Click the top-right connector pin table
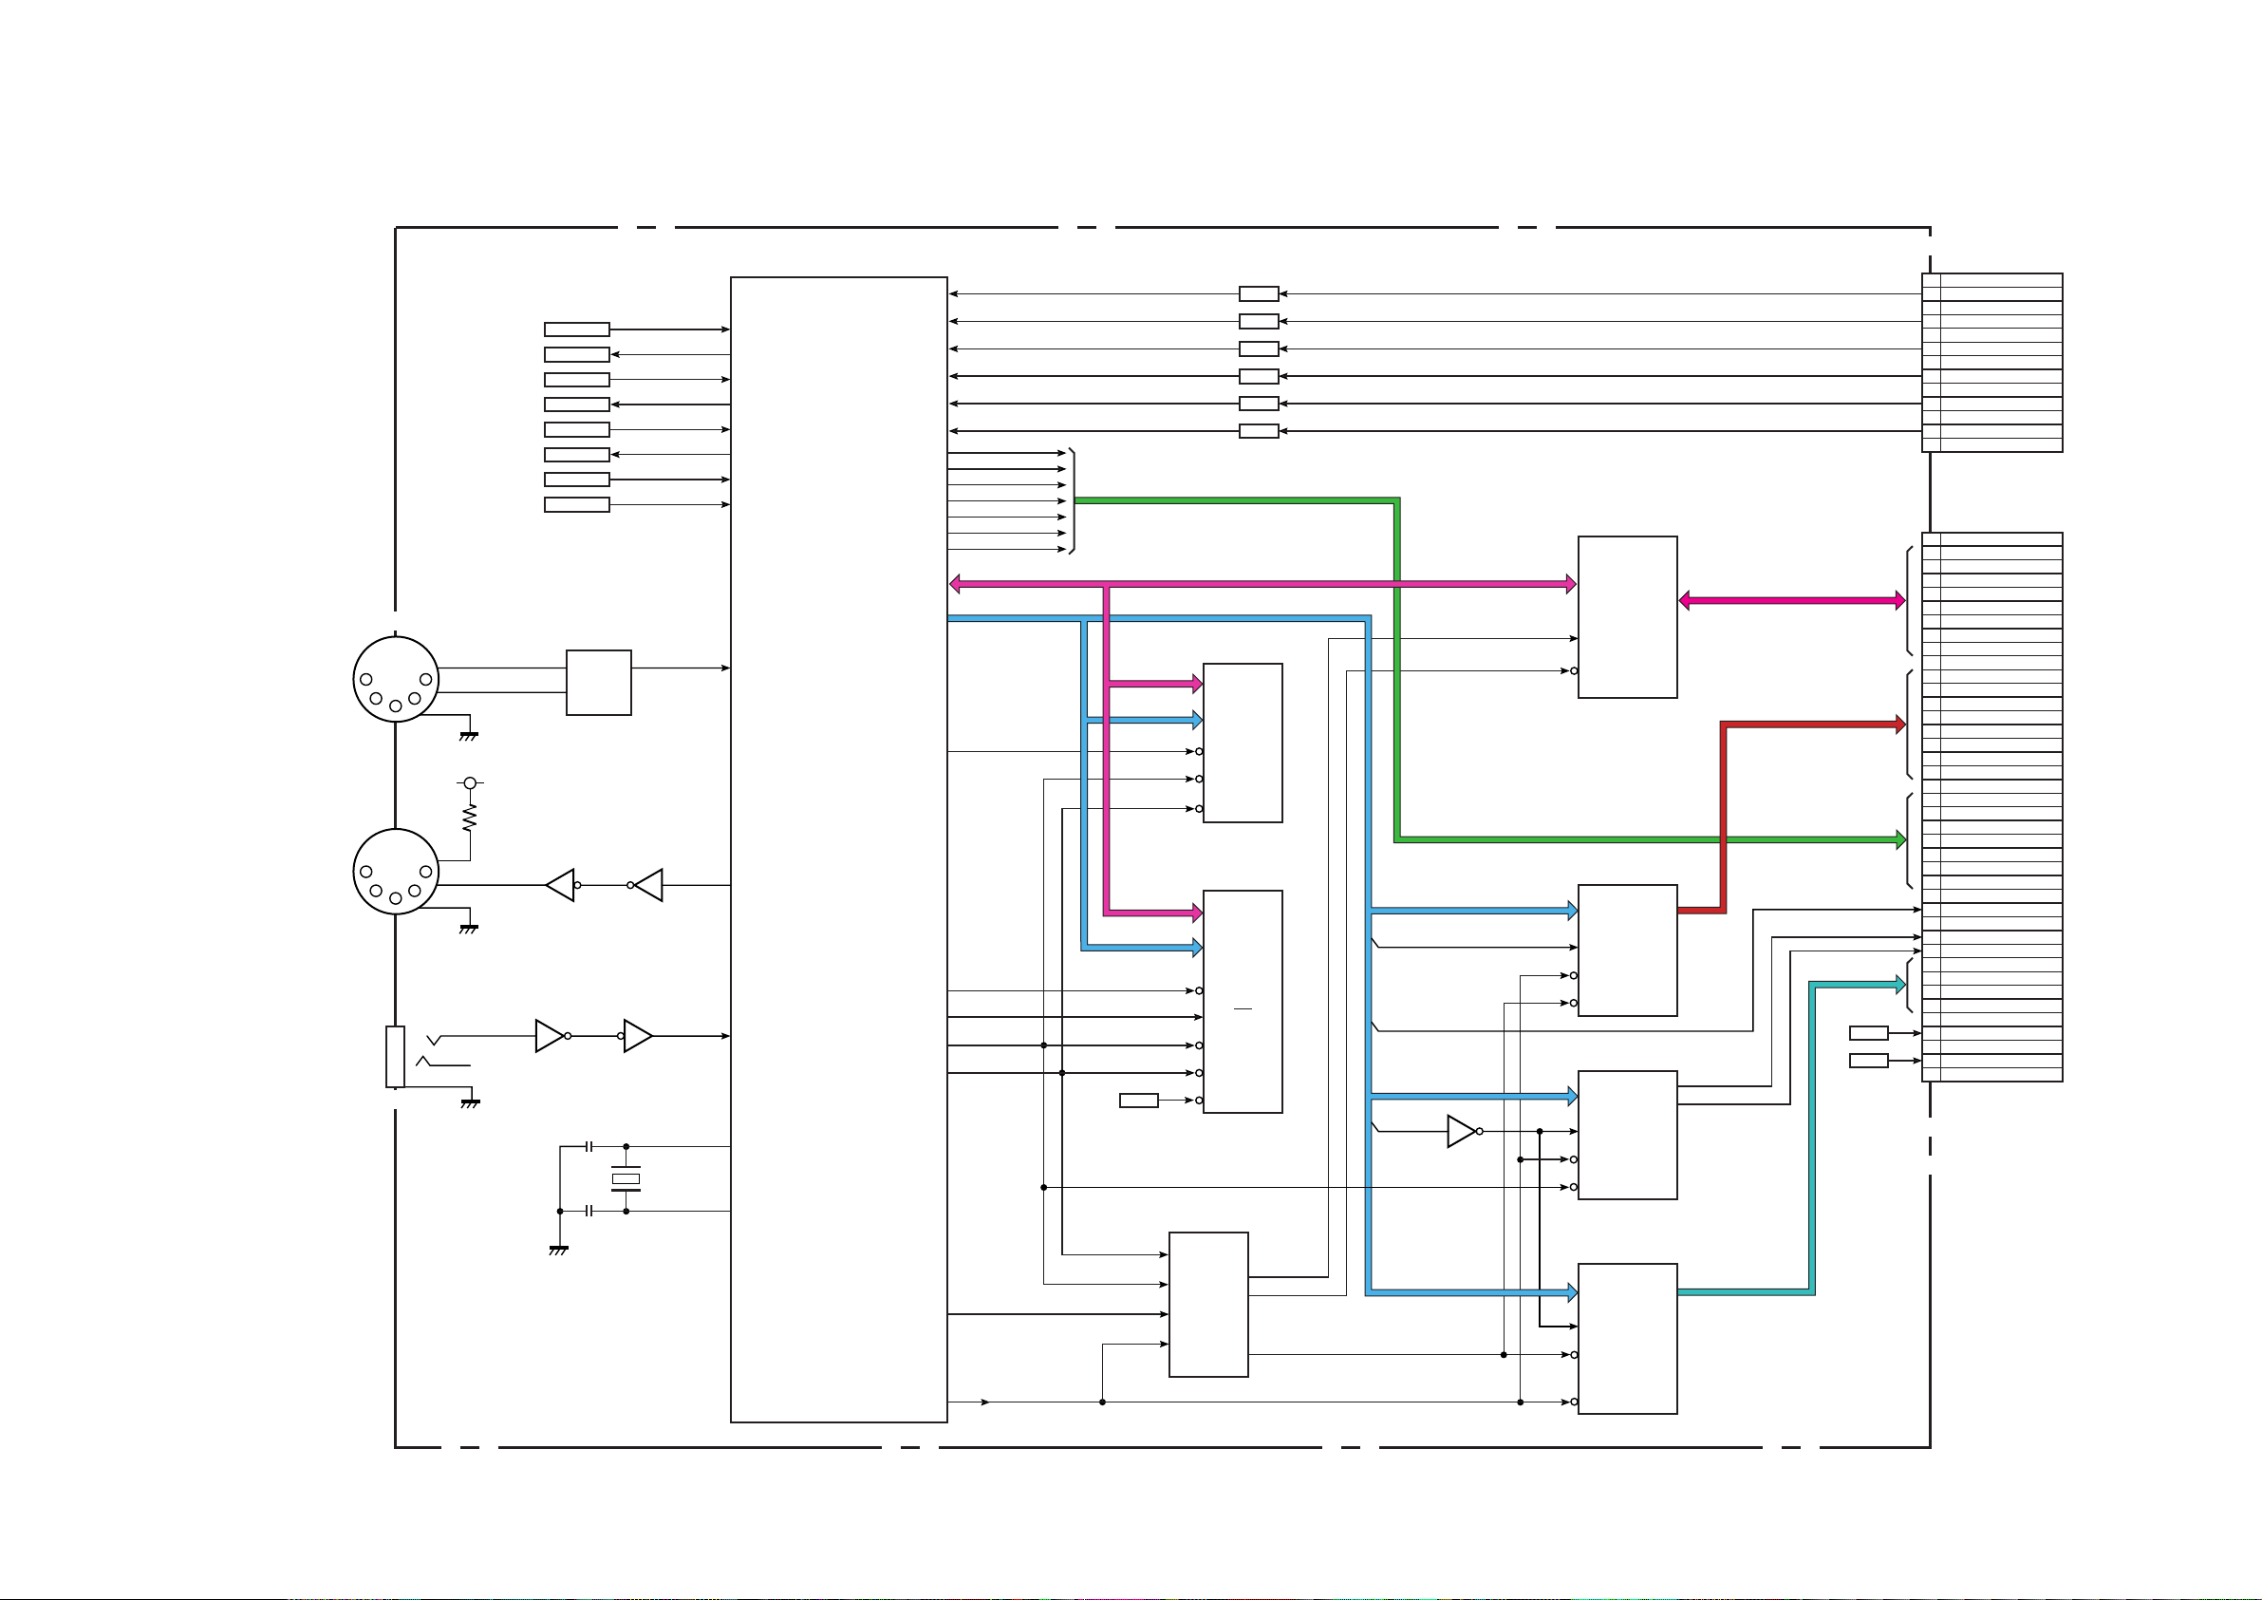The width and height of the screenshot is (2262, 1600). coord(1991,363)
